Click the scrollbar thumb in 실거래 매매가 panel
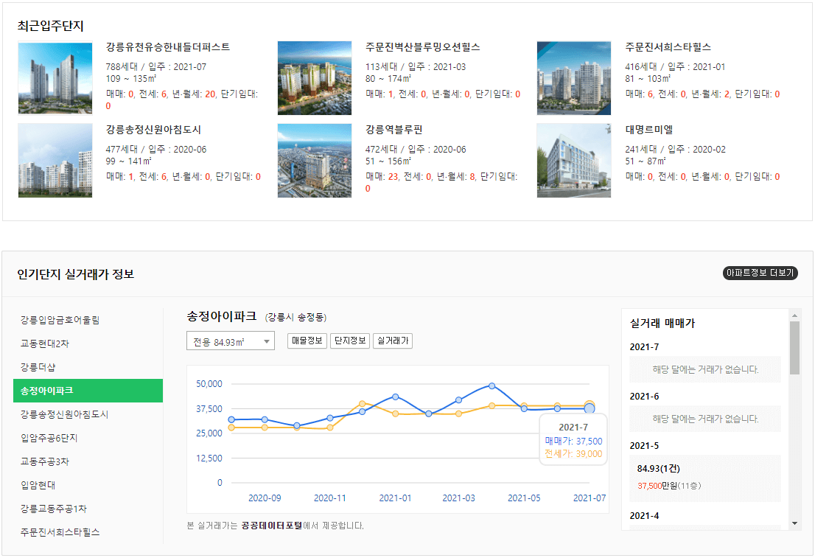 [x=794, y=347]
